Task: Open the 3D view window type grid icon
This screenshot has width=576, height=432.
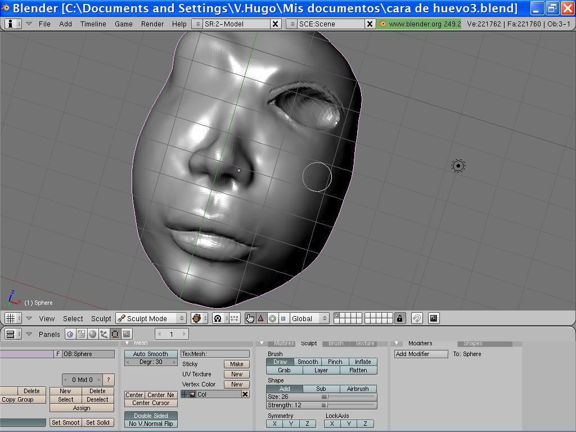Action: click(x=13, y=318)
